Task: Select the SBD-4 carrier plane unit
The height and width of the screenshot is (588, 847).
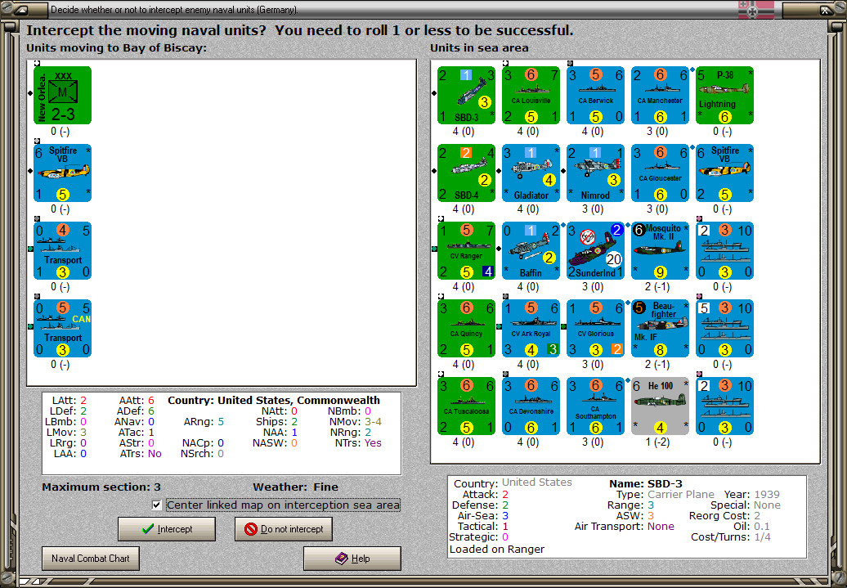Action: click(x=466, y=173)
